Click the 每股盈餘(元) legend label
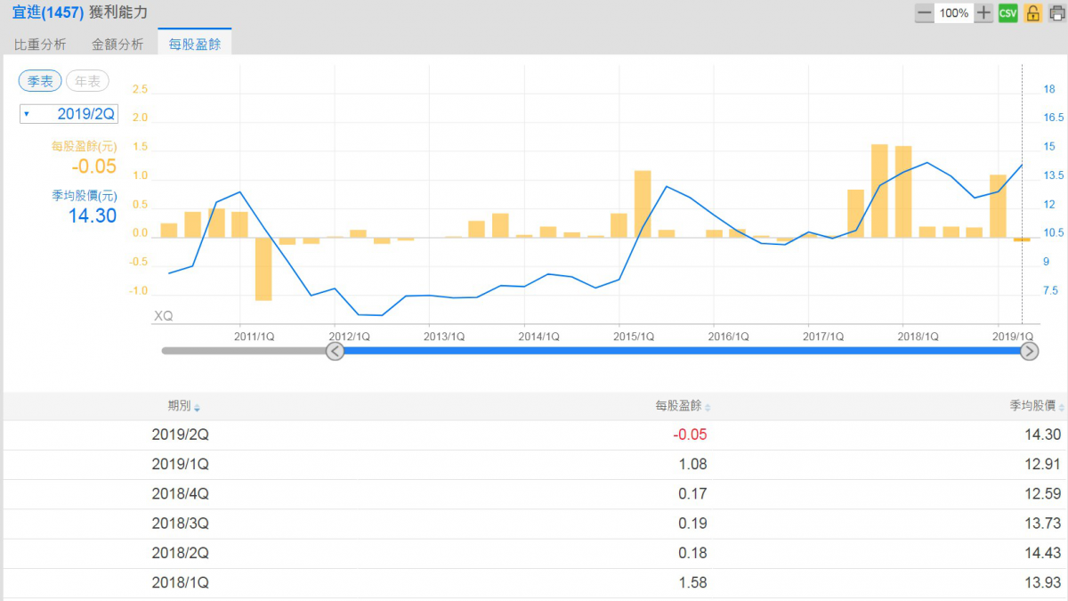This screenshot has width=1068, height=601. [85, 146]
